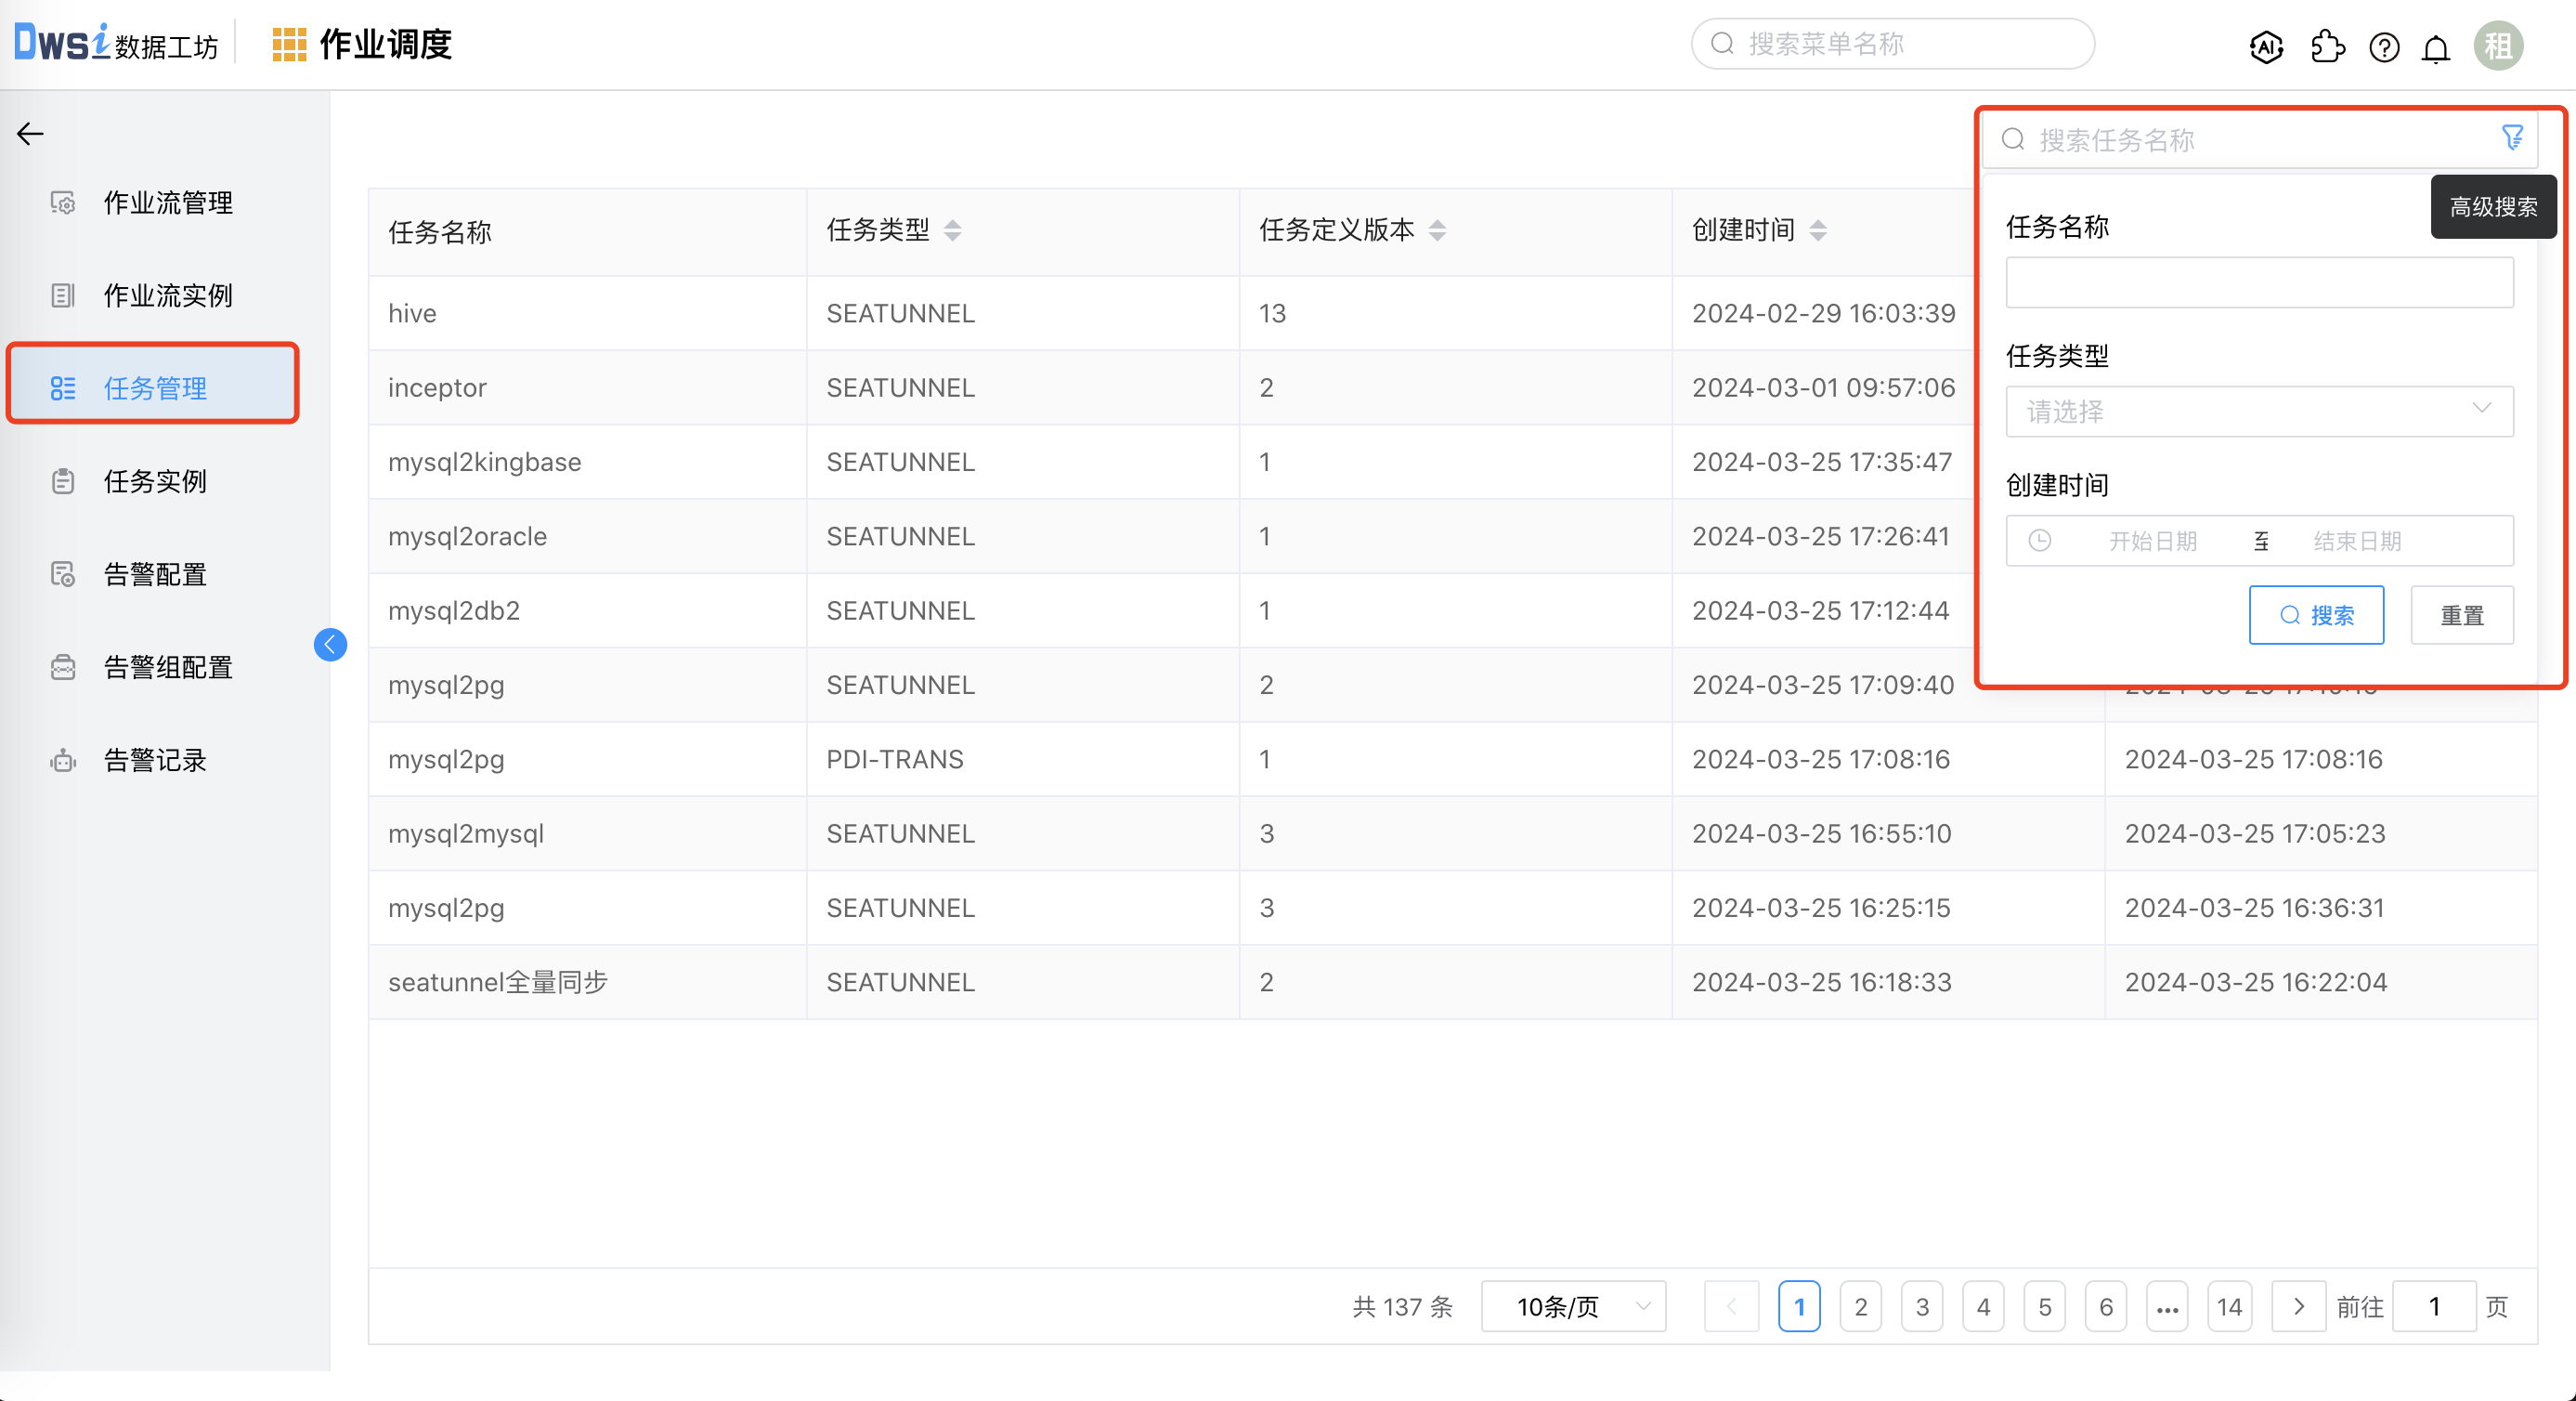The image size is (2576, 1401).
Task: Click the 重置 button
Action: click(x=2461, y=614)
